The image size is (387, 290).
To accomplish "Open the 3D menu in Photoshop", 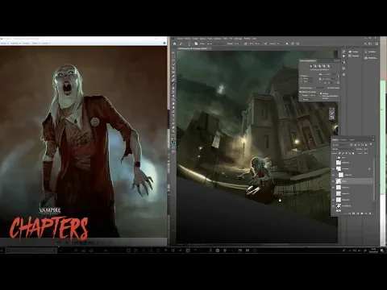I will pos(231,39).
